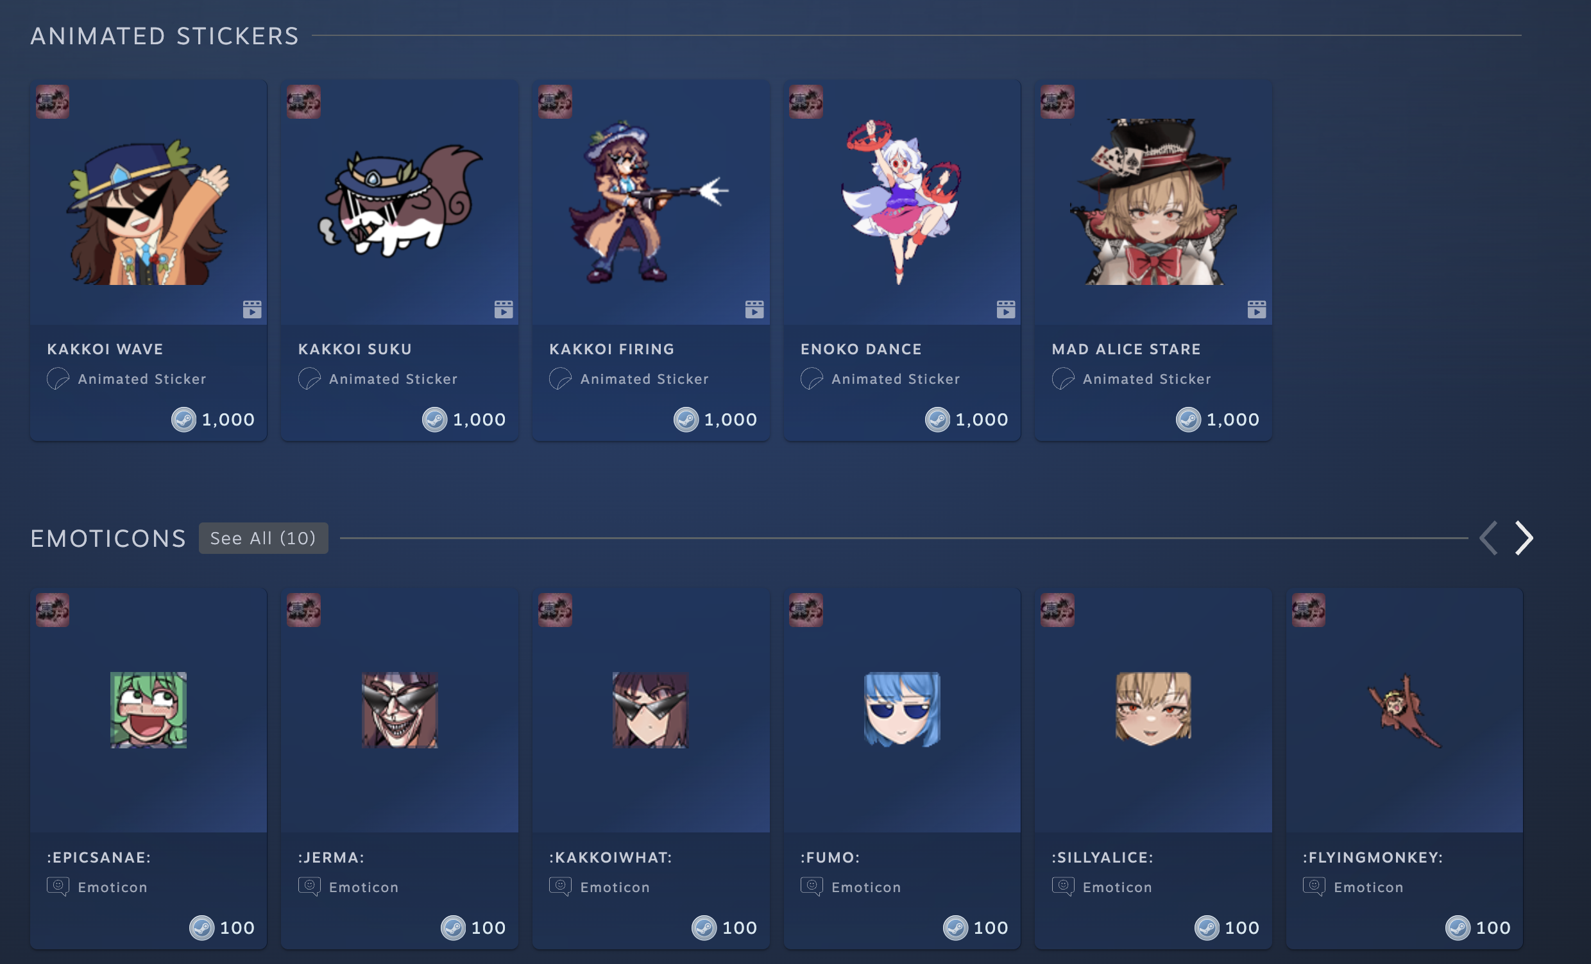1591x964 pixels.
Task: Select the :EPICSANAE: emoticon image
Action: 148,710
